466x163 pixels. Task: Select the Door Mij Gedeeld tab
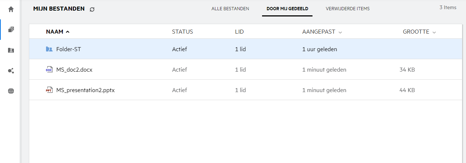(x=287, y=9)
